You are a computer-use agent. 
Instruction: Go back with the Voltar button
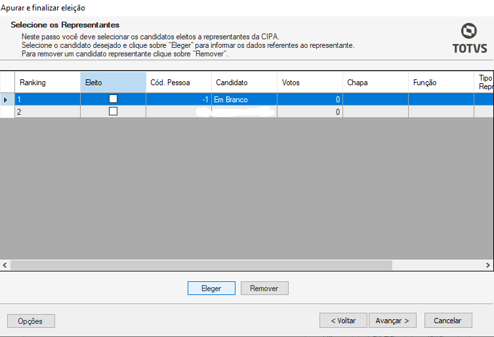tap(343, 321)
